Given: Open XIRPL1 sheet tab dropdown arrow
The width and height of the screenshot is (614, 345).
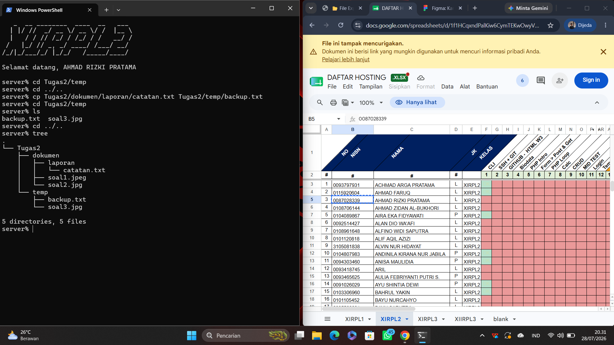Looking at the screenshot, I should point(370,319).
